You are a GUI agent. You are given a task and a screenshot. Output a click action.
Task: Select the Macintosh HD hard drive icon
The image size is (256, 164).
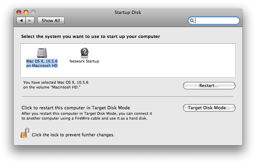point(42,52)
